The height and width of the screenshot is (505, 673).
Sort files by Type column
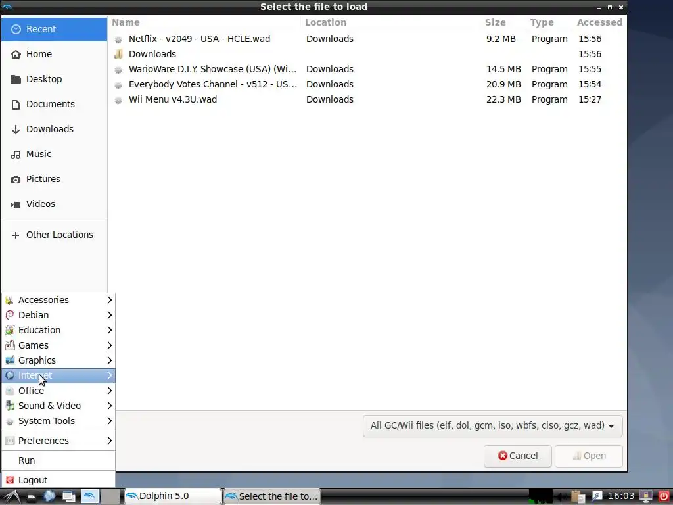(x=542, y=22)
